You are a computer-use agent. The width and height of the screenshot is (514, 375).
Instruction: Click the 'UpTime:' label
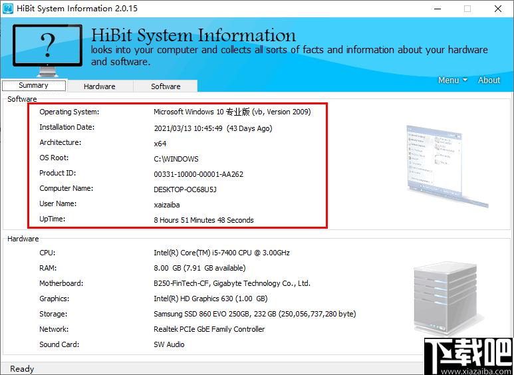(53, 219)
